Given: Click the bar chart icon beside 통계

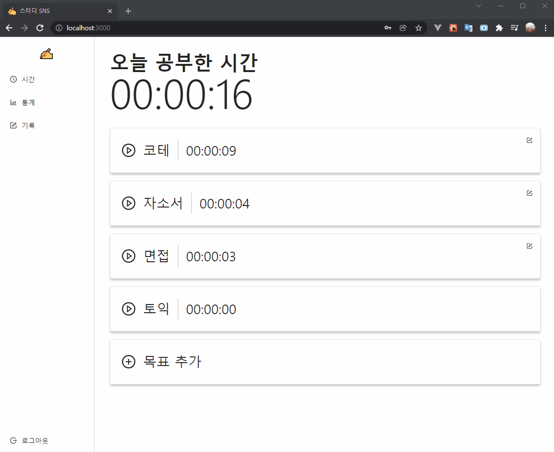Looking at the screenshot, I should click(12, 102).
